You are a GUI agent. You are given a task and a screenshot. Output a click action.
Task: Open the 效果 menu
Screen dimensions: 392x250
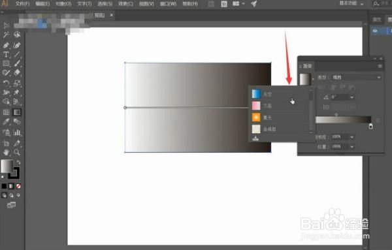tap(125, 4)
